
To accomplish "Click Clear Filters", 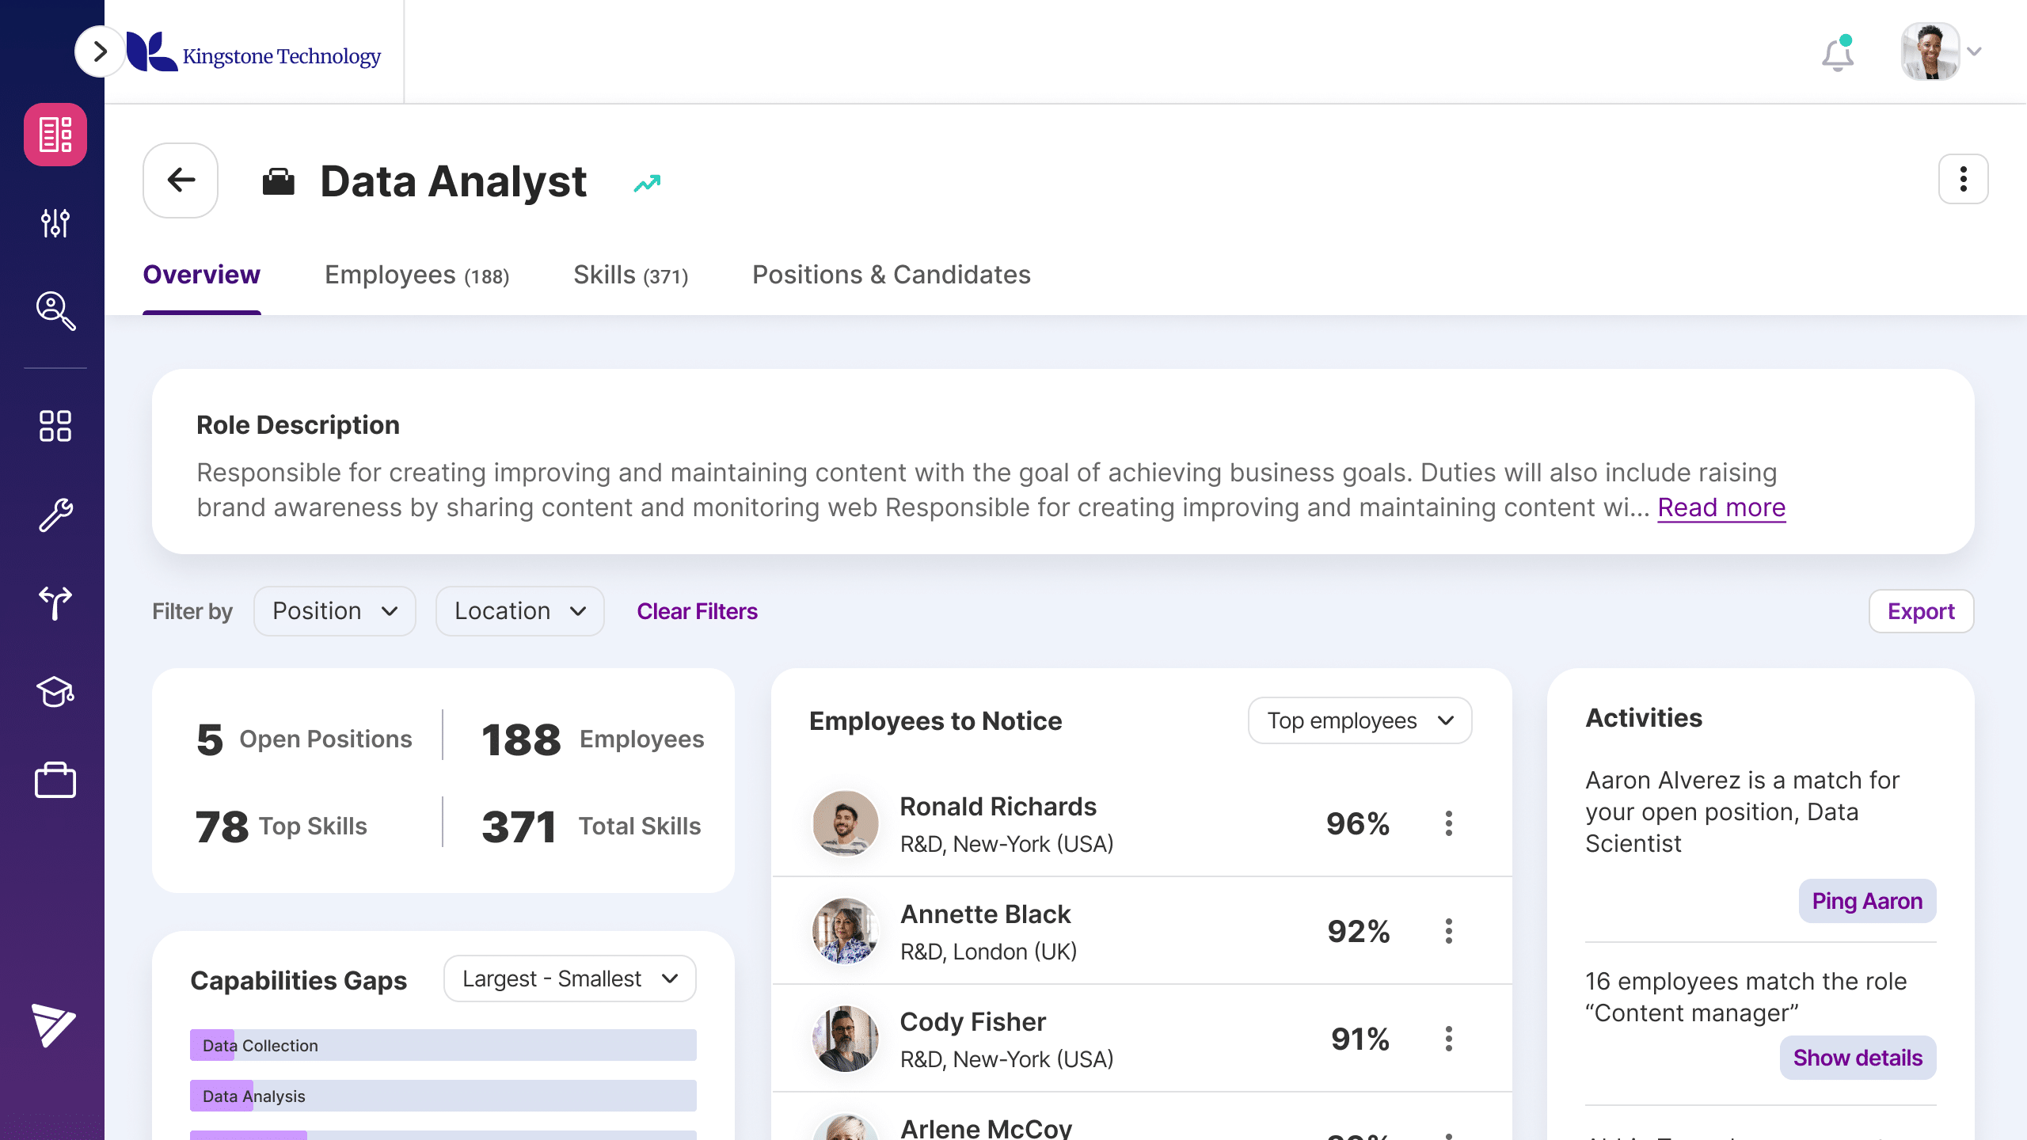I will (697, 611).
